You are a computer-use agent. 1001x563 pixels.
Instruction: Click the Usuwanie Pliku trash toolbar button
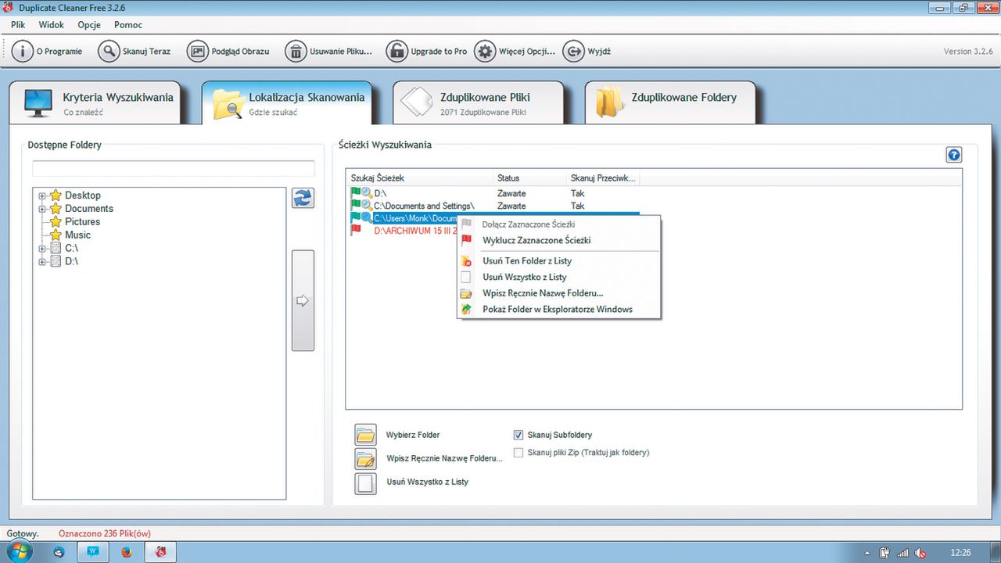coord(329,52)
